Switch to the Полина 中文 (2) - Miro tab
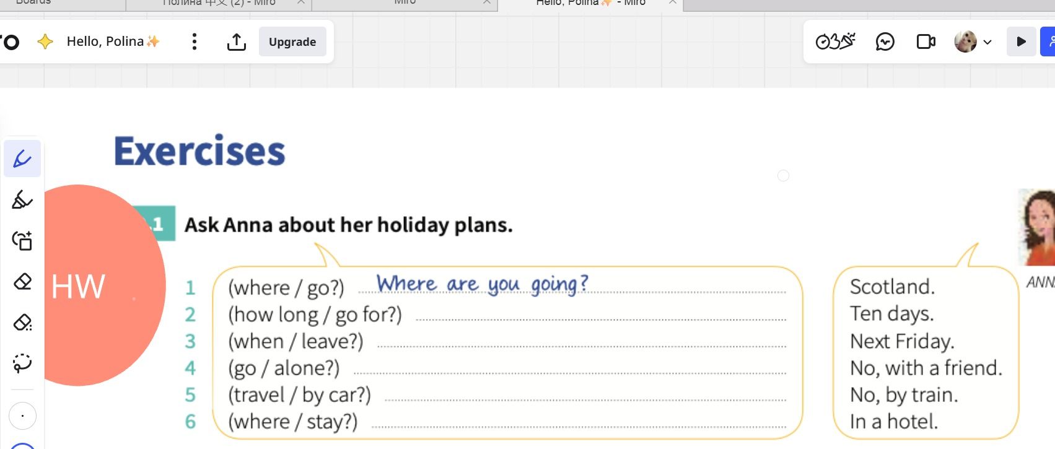The image size is (1055, 449). tap(219, 3)
